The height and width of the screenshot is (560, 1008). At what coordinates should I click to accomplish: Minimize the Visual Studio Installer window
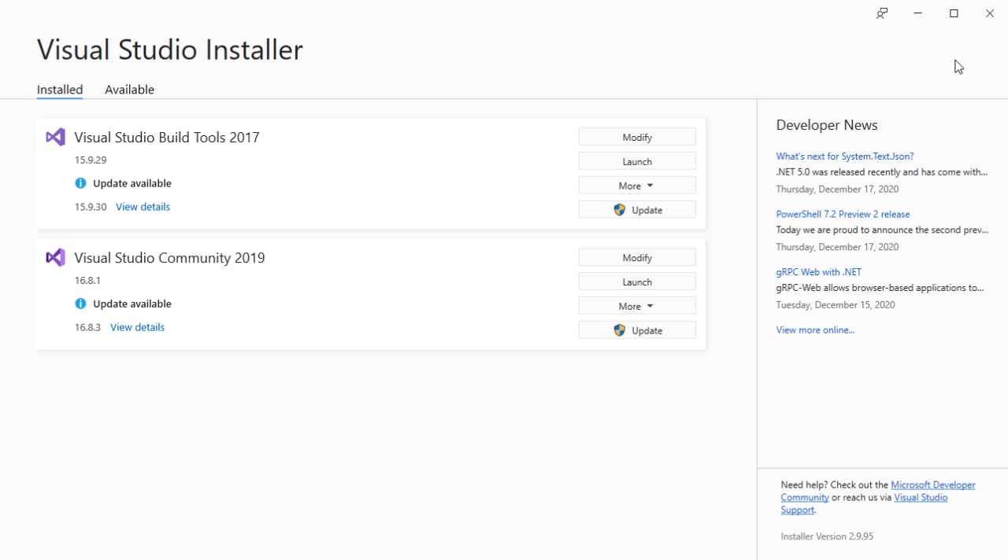(x=918, y=13)
